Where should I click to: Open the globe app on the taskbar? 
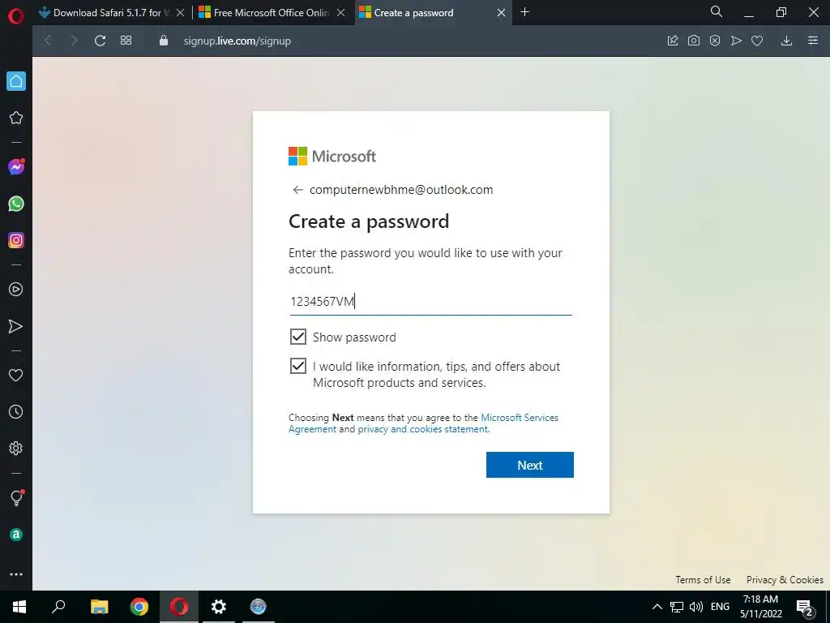[259, 607]
